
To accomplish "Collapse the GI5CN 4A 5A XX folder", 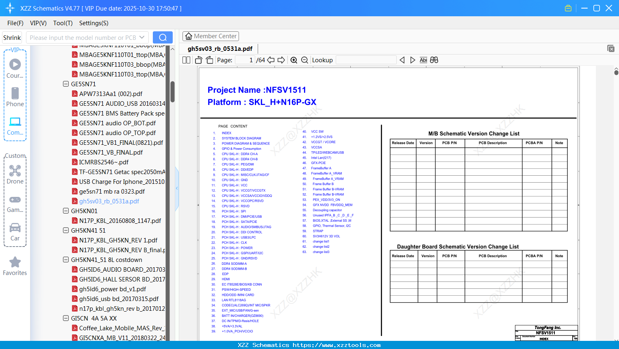I will [66, 318].
